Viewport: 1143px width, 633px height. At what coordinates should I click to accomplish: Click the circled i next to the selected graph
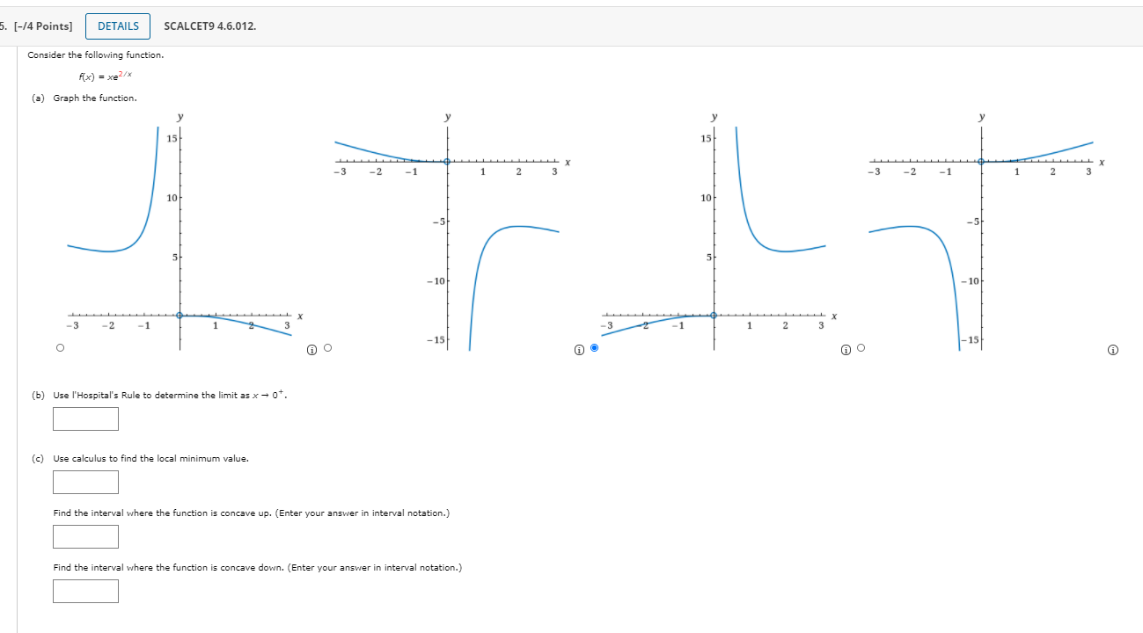pos(845,348)
